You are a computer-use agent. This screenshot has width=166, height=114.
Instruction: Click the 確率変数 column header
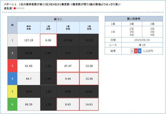[x=28, y=28]
